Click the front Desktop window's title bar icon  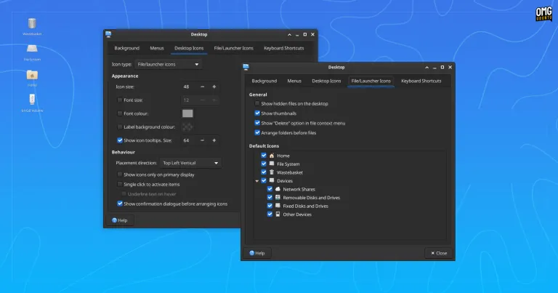(246, 67)
